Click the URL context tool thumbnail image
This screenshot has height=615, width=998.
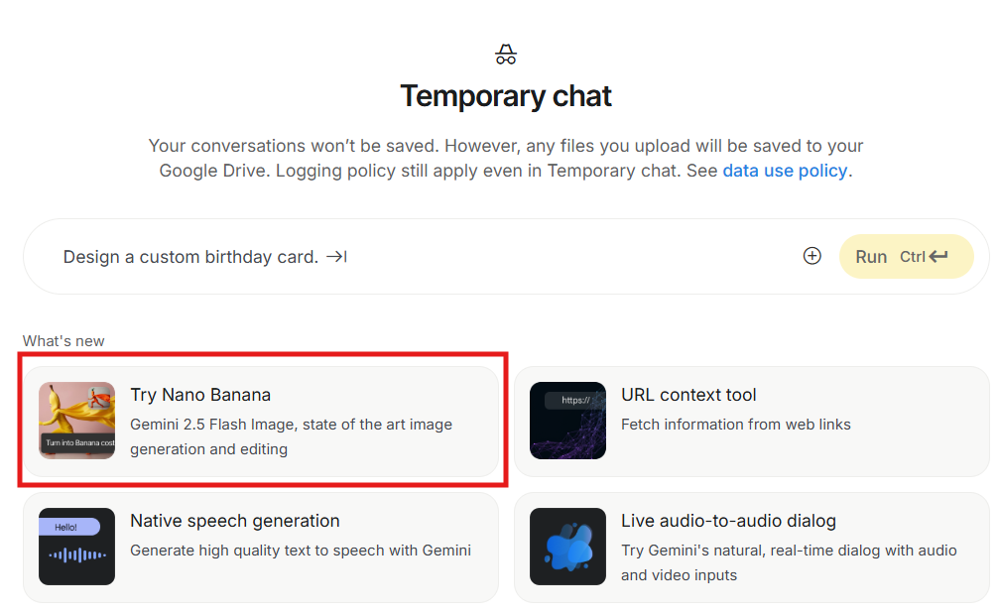click(x=567, y=421)
